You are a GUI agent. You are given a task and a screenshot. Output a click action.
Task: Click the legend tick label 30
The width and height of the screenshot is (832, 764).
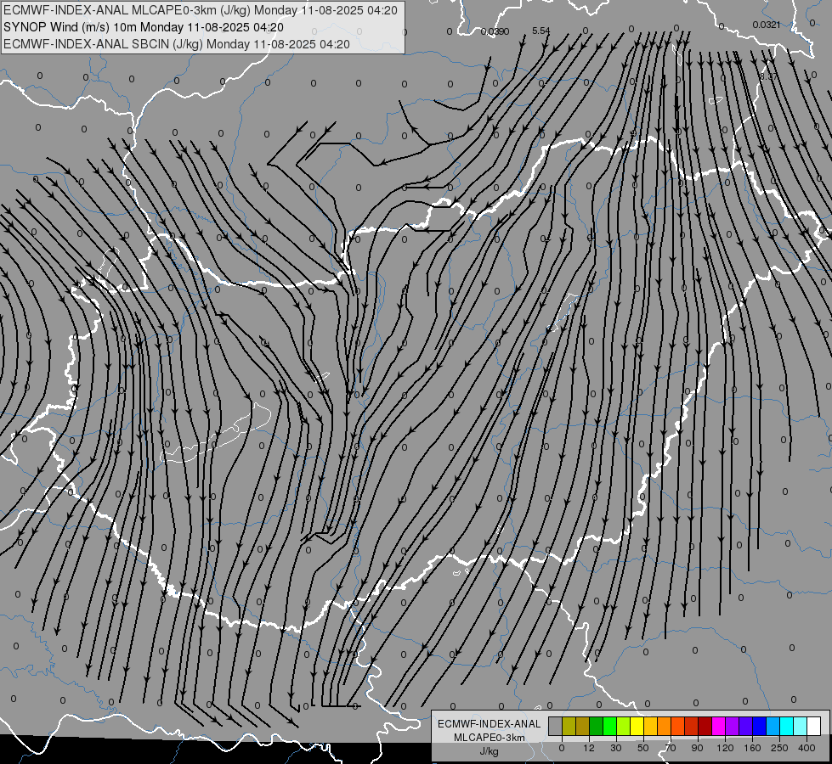click(x=616, y=748)
